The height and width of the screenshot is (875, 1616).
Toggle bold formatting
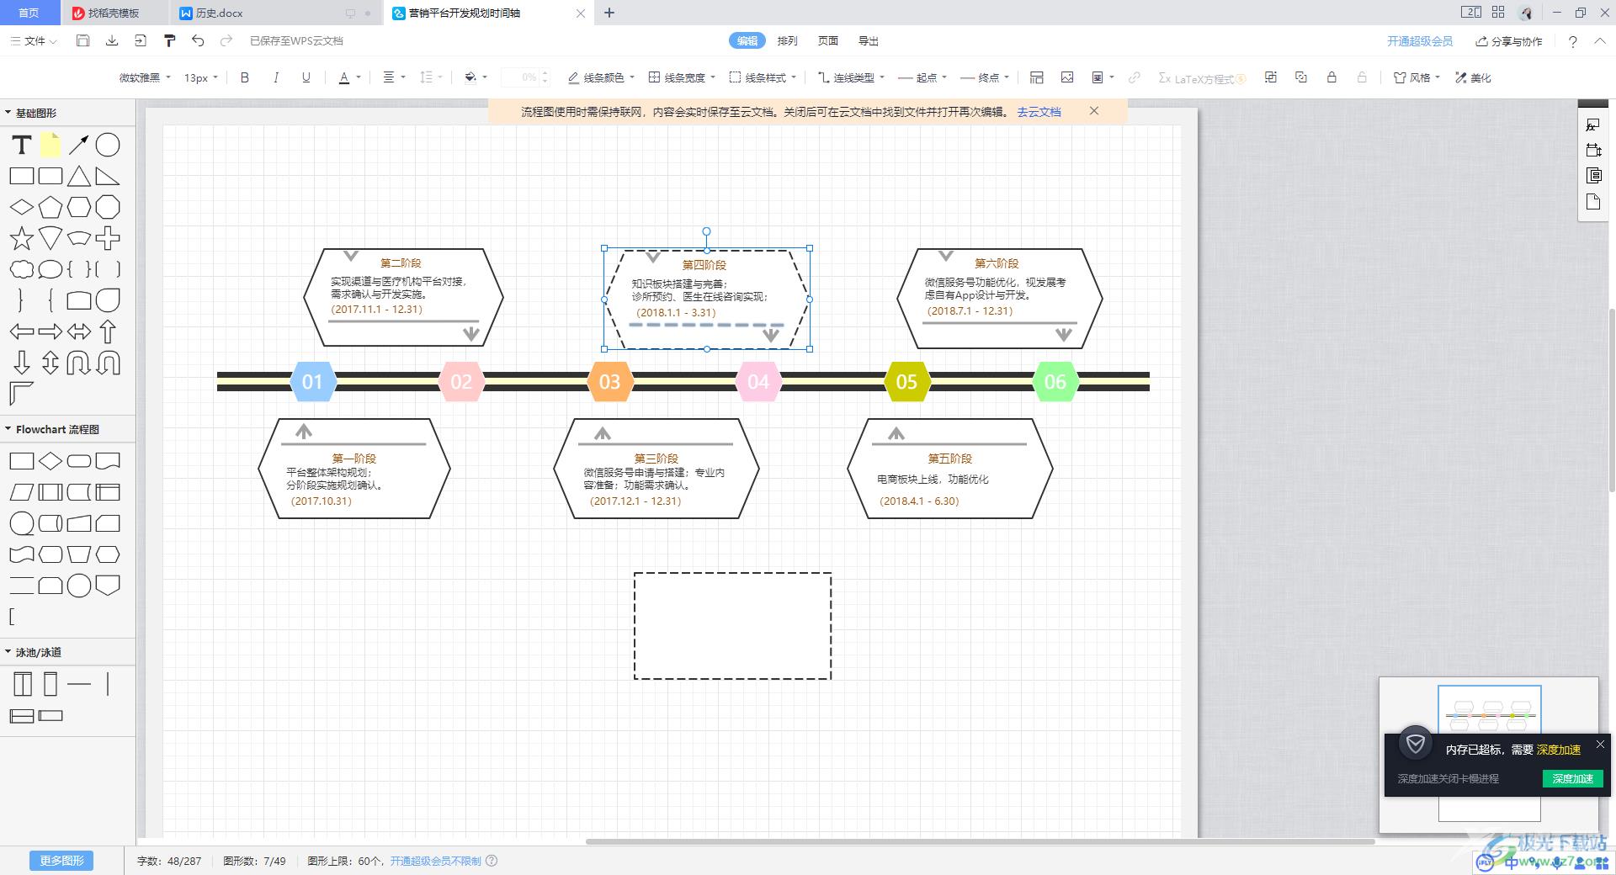[x=245, y=77]
